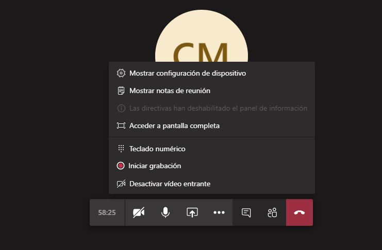Image resolution: width=382 pixels, height=250 pixels.
Task: Choose "Acceder a pantalla completa"
Action: pos(174,126)
